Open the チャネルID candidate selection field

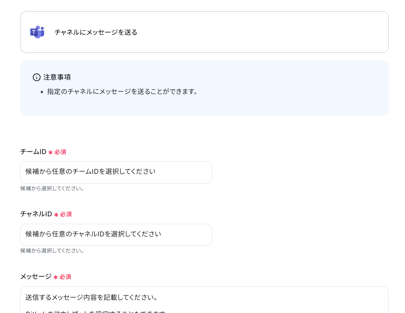point(116,235)
